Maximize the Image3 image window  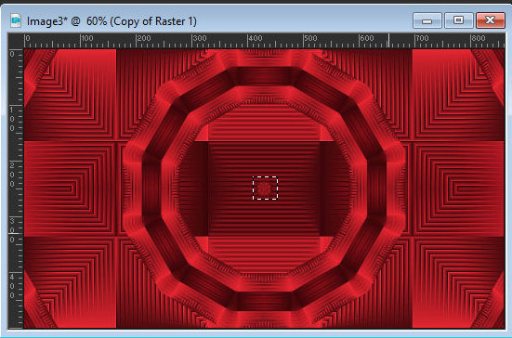(459, 20)
